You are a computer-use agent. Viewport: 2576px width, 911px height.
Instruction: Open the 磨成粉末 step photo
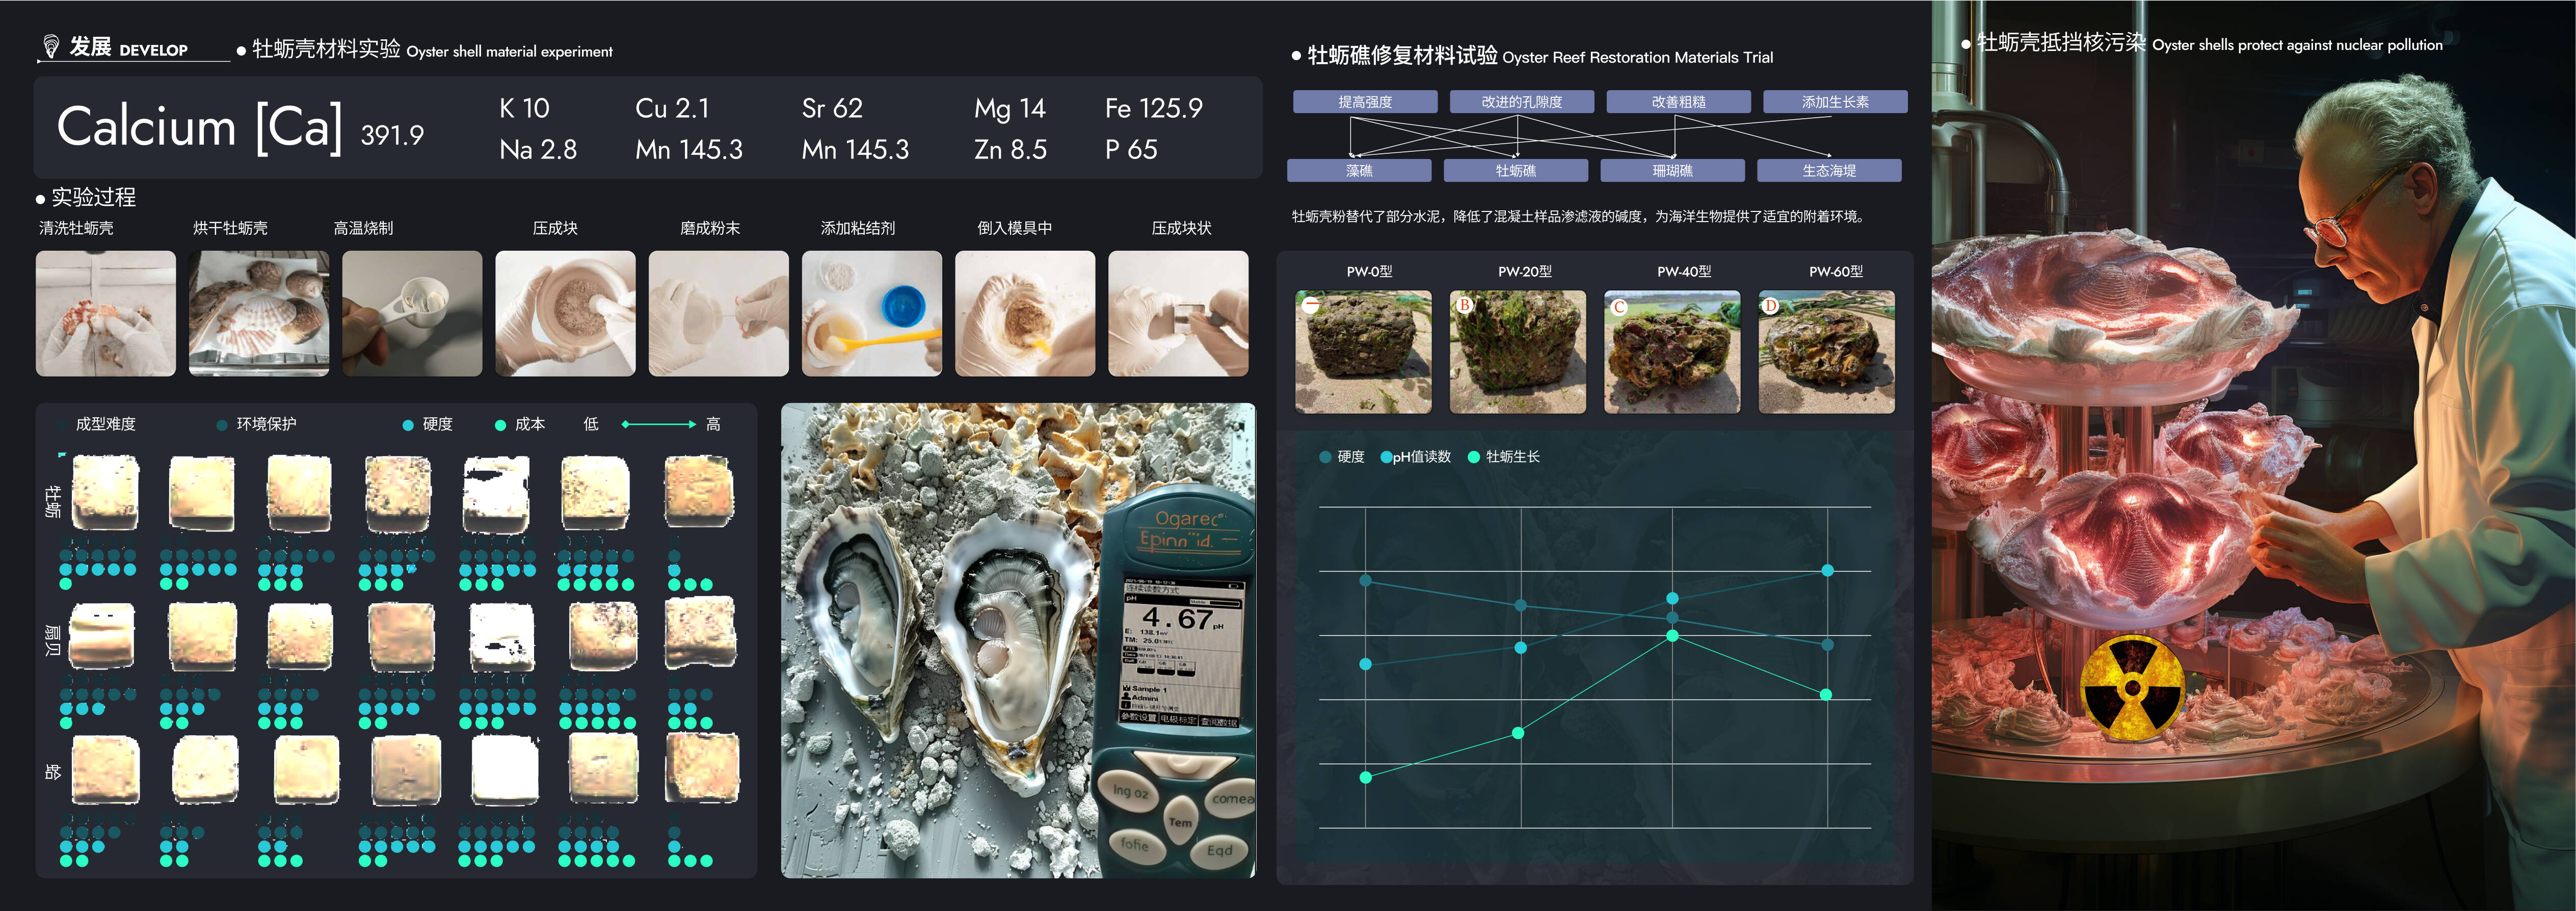718,313
